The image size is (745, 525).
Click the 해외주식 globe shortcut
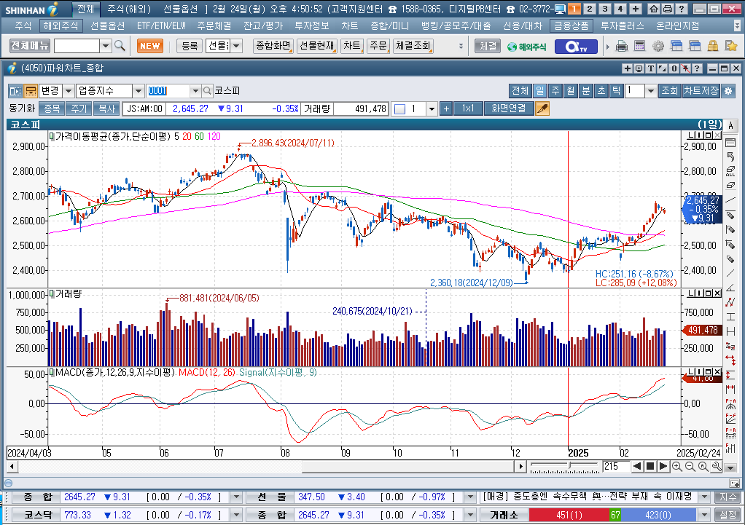(527, 47)
